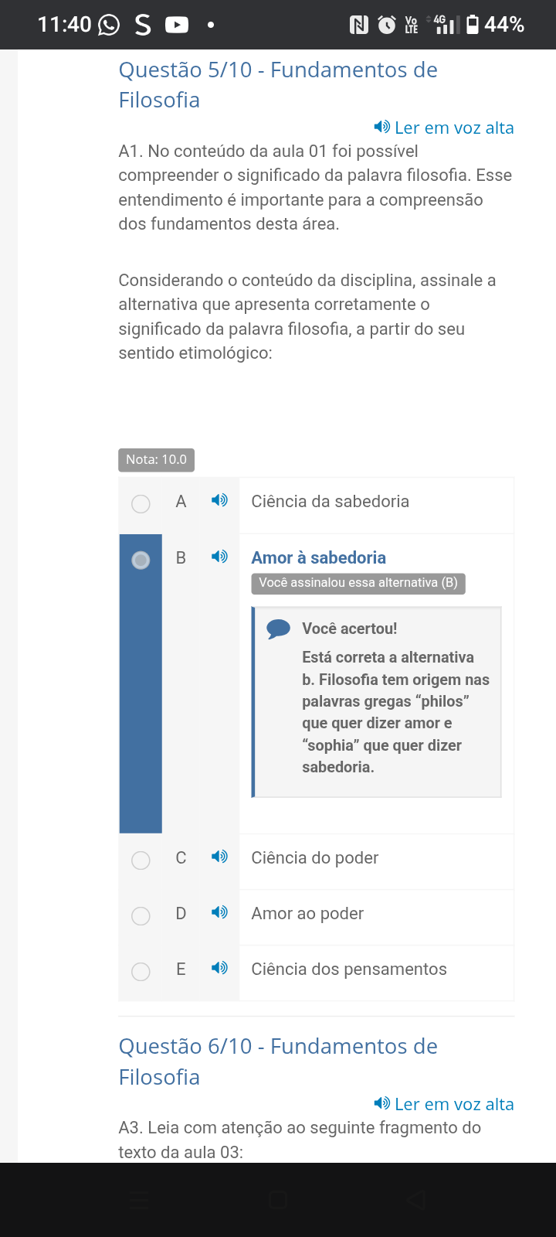Play audio for option A speaker icon
Image resolution: width=556 pixels, height=1237 pixels.
pos(219,500)
